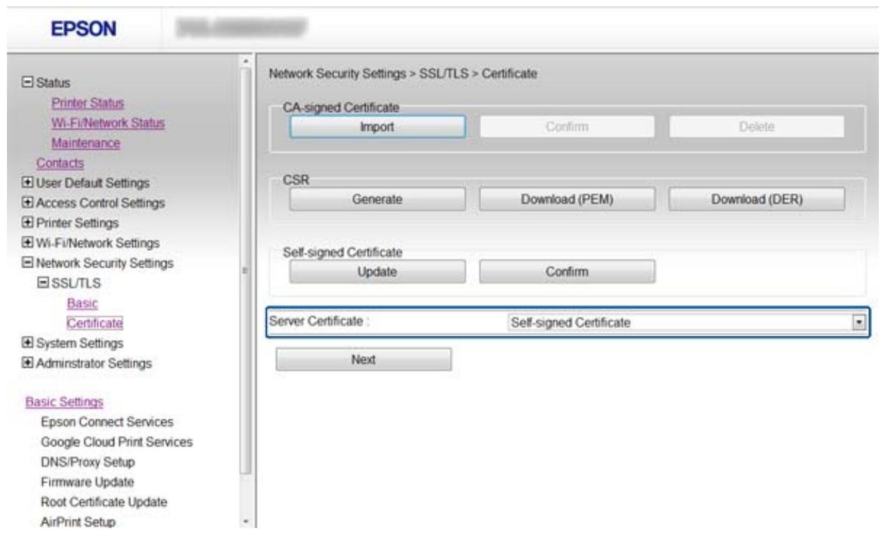This screenshot has width=883, height=535.
Task: Click Import CA-signed certificate button
Action: pos(377,126)
